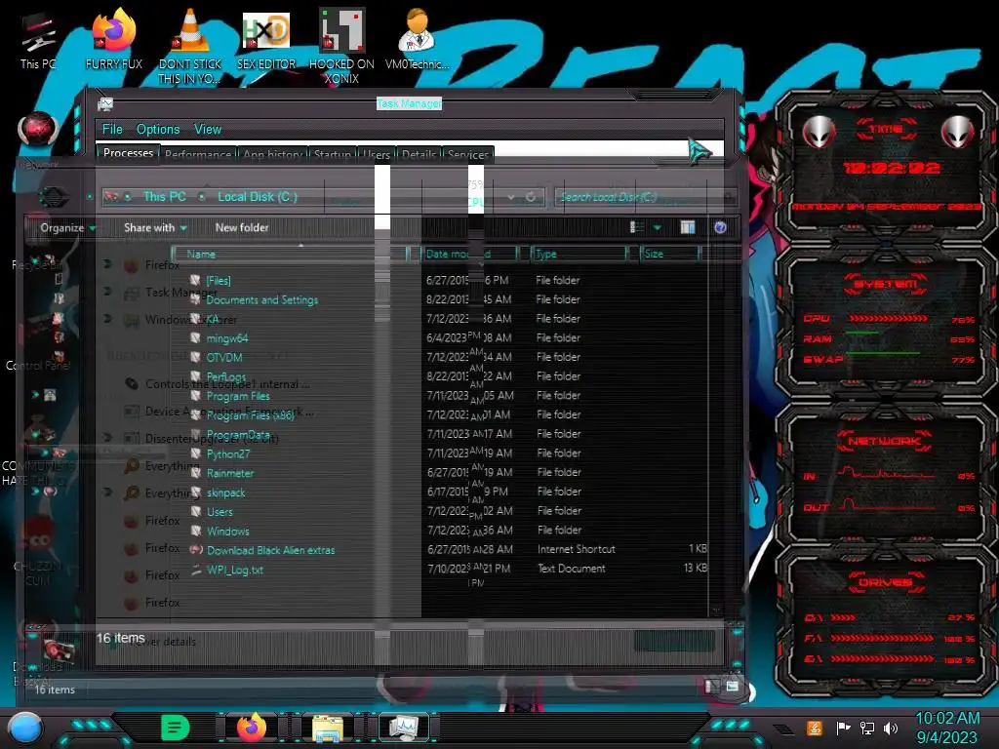
Task: Sort files by the Size column header
Action: point(670,254)
